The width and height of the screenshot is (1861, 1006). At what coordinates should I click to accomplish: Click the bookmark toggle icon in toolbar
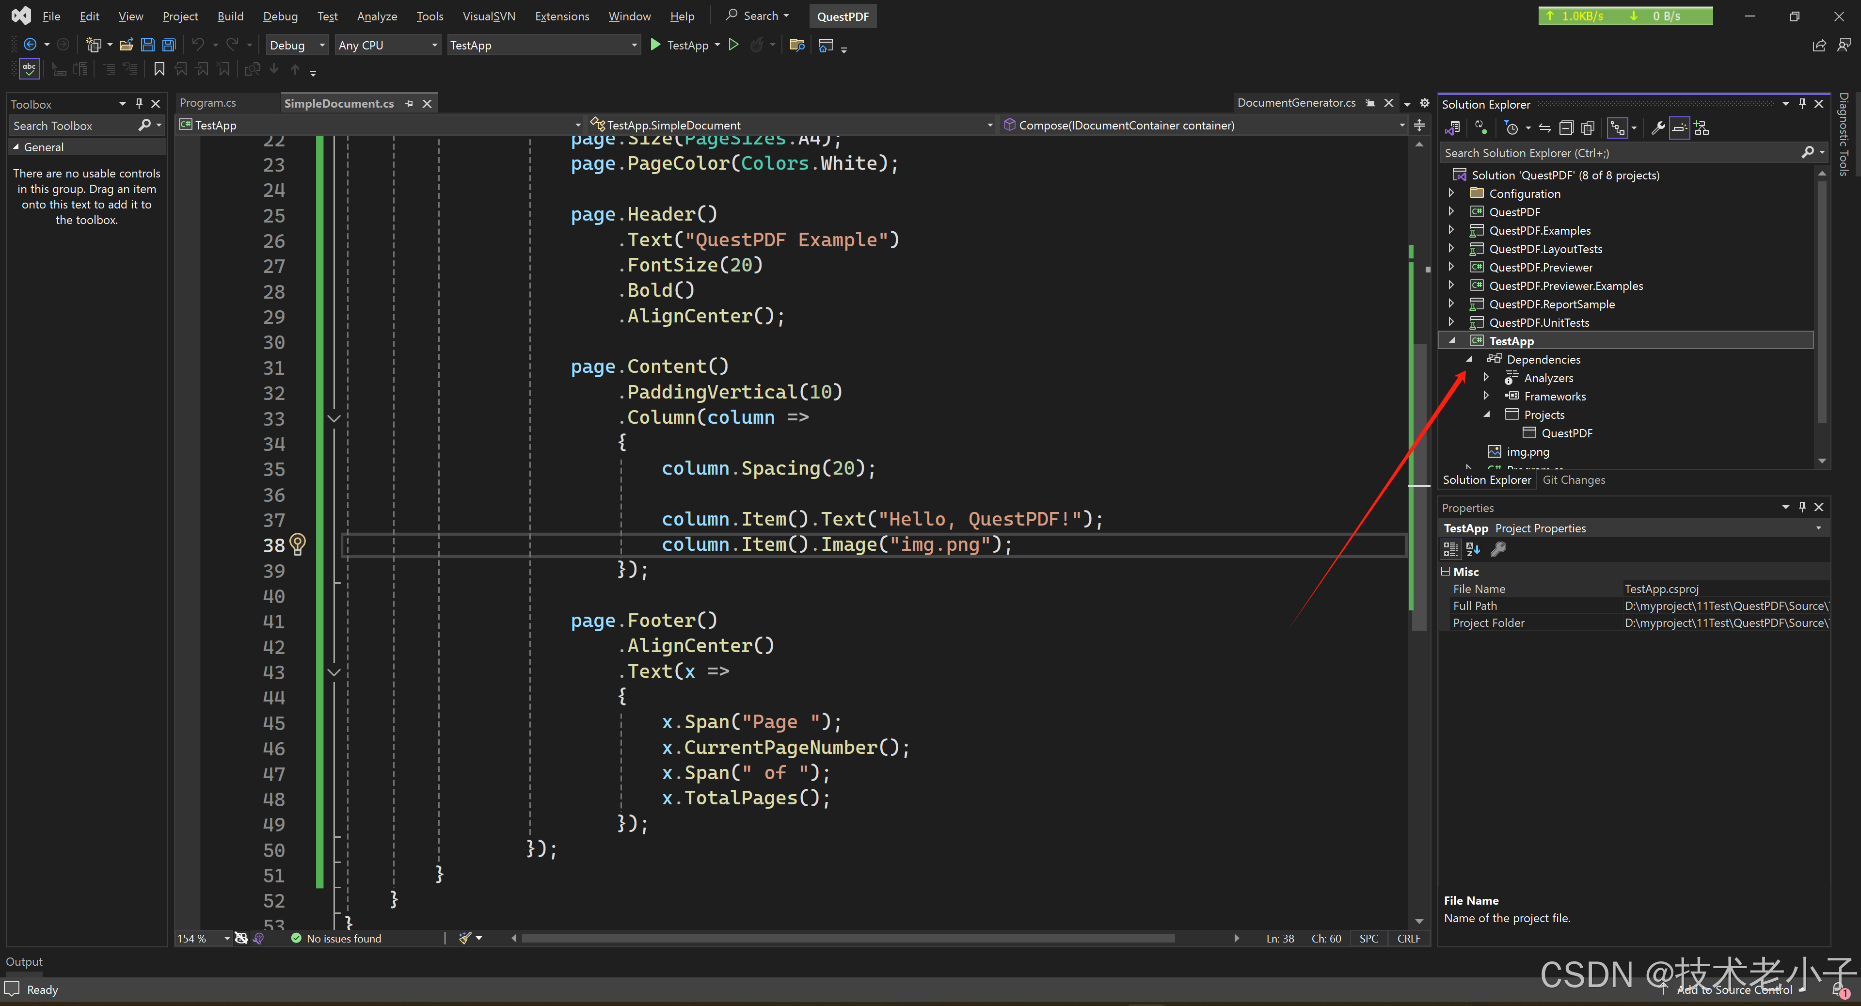click(x=159, y=69)
